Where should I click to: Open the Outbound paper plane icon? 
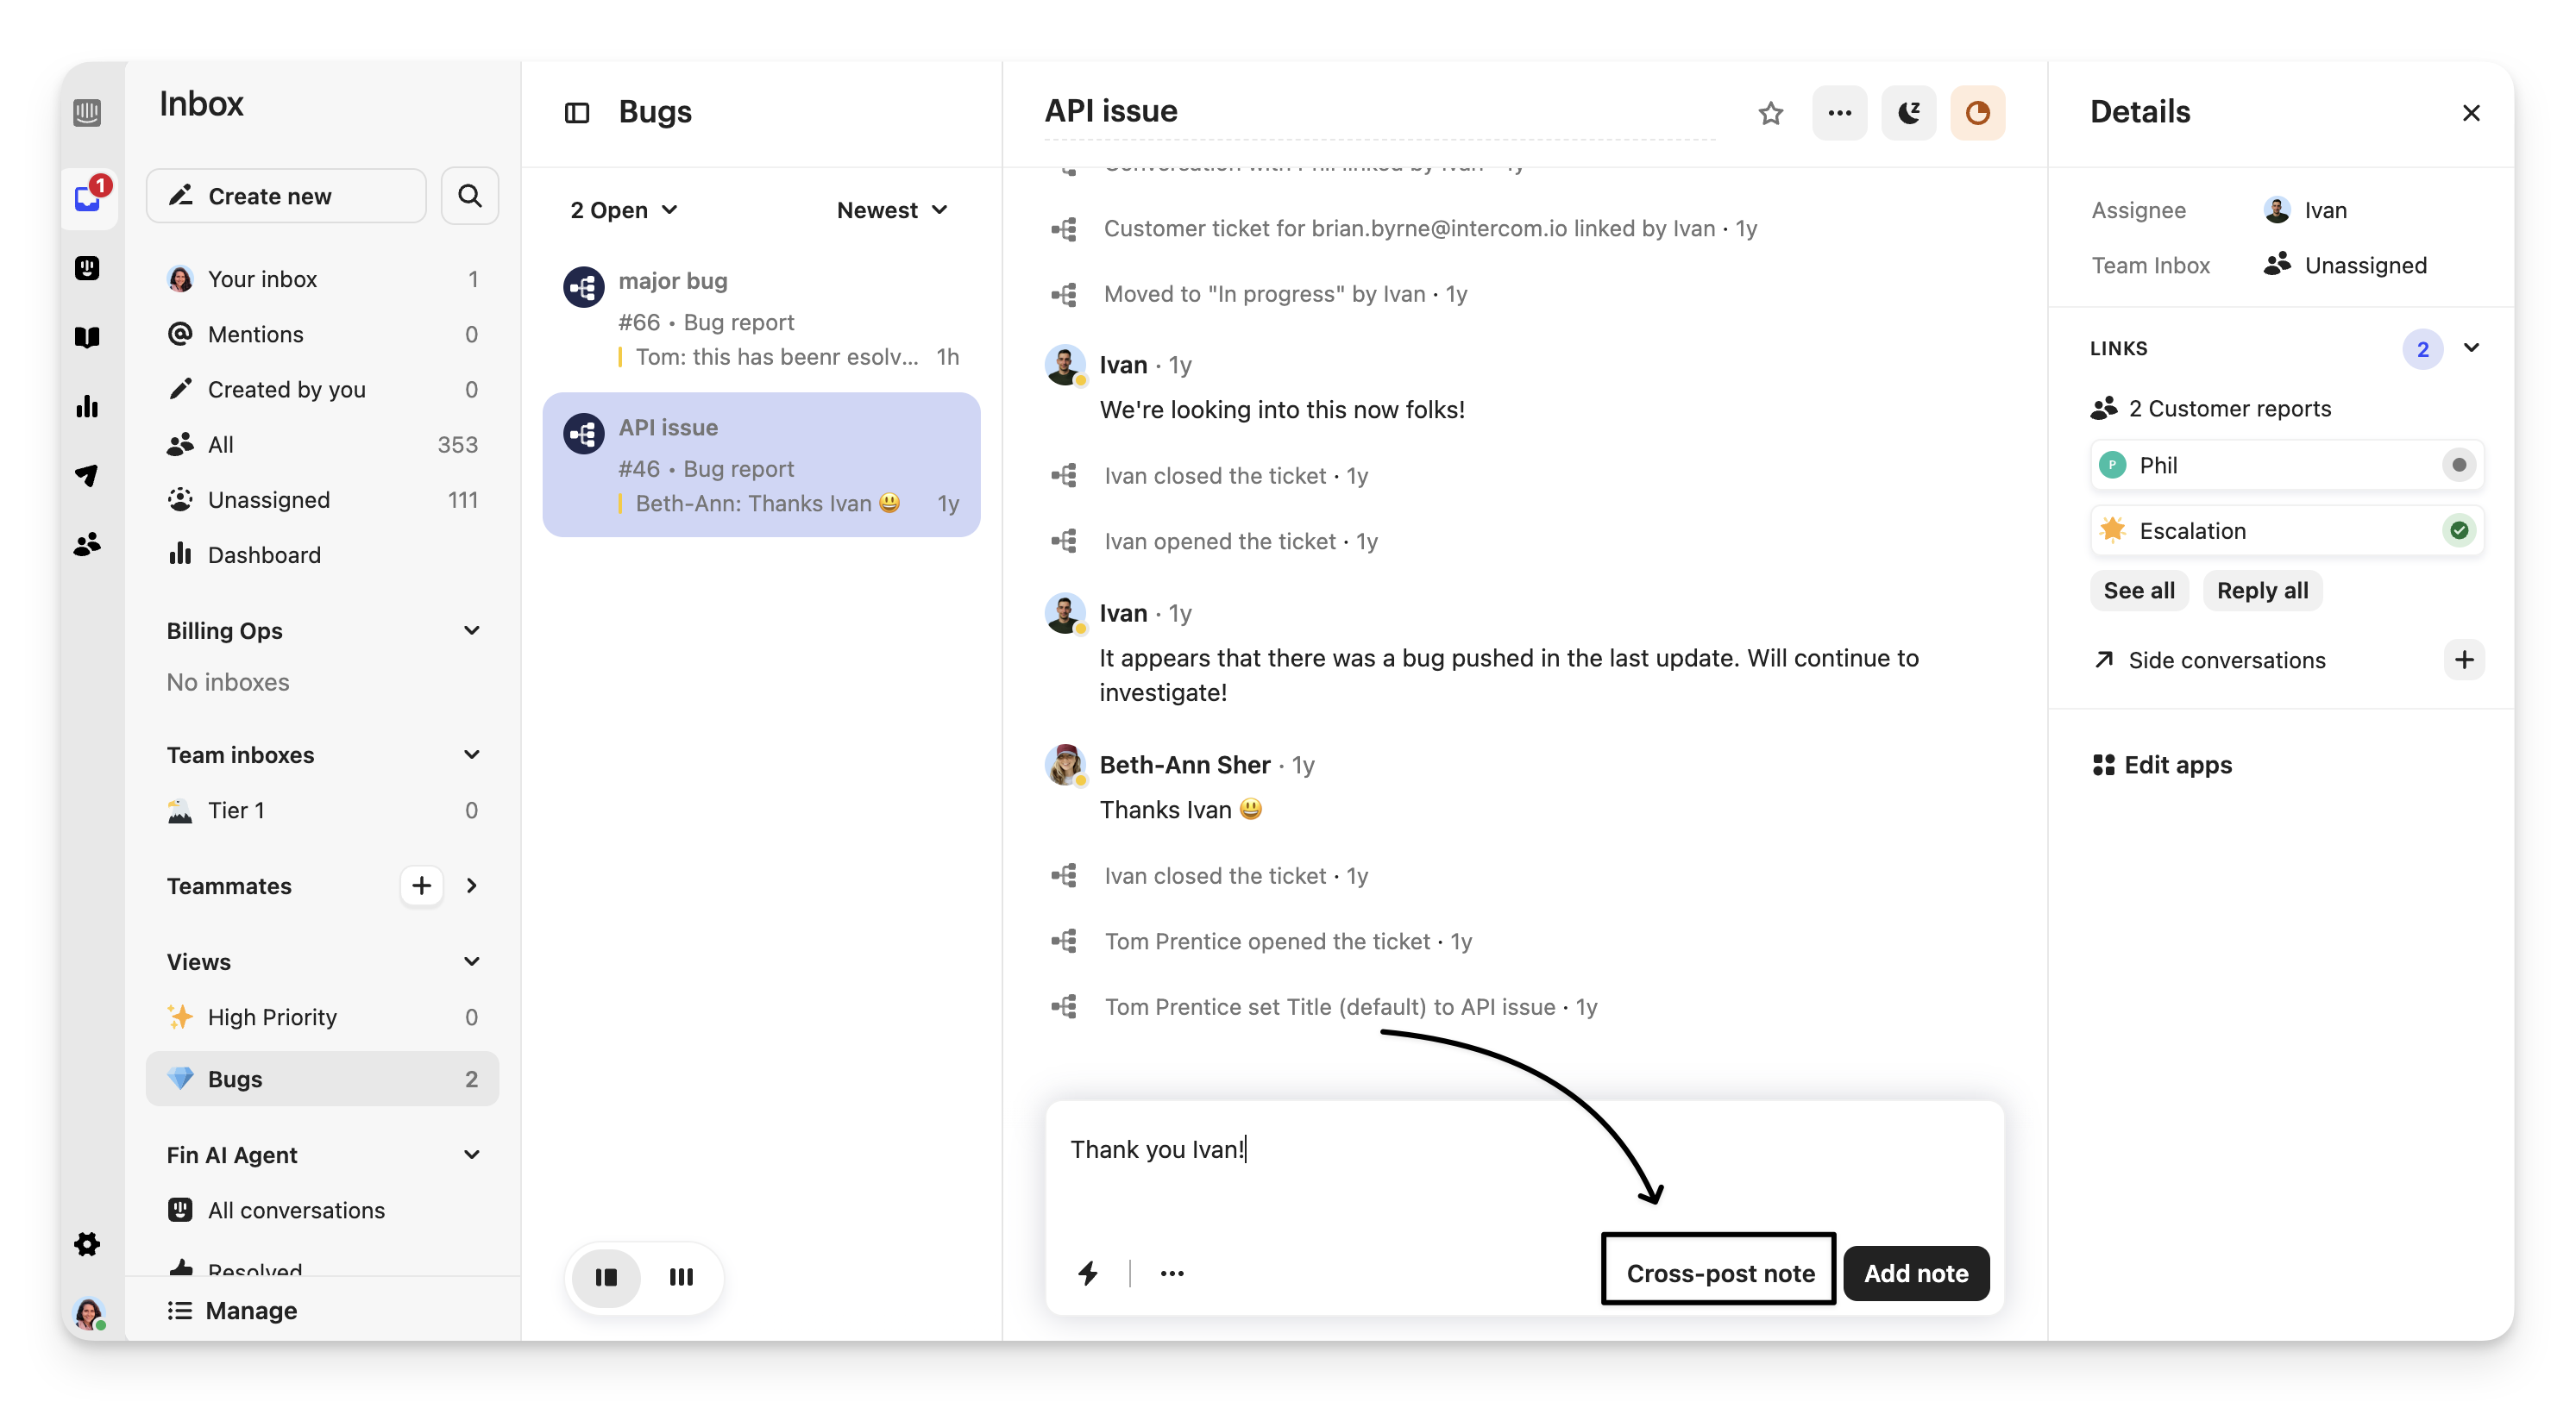click(x=87, y=474)
